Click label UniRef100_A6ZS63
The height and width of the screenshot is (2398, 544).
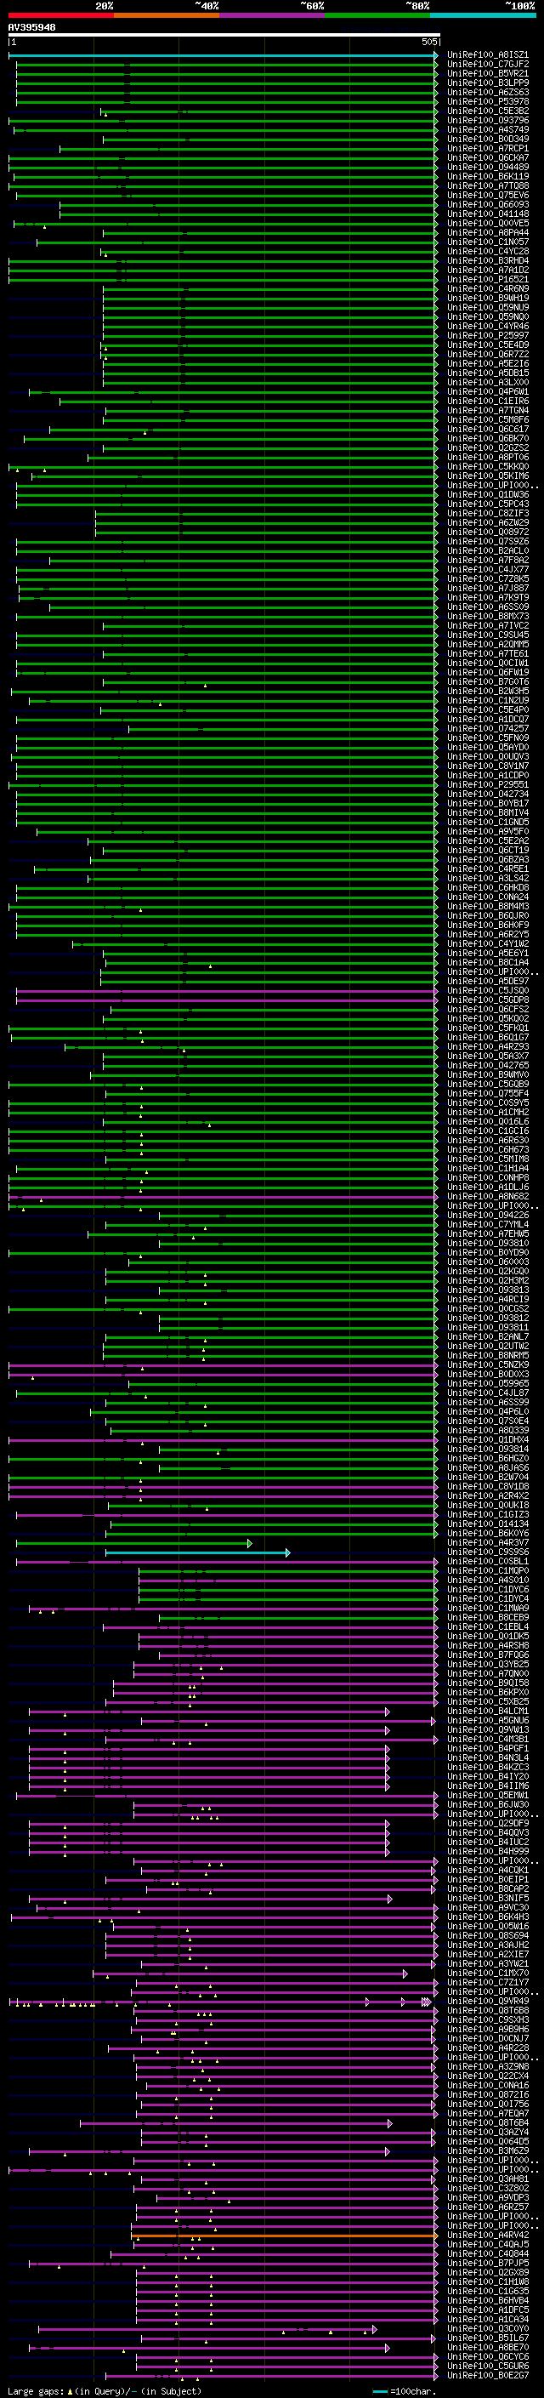pyautogui.click(x=487, y=93)
